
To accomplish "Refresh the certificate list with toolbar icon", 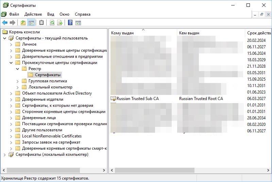I will click(x=52, y=23).
